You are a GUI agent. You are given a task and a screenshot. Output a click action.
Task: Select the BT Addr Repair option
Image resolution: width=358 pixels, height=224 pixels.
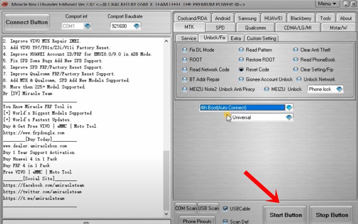[x=201, y=80]
